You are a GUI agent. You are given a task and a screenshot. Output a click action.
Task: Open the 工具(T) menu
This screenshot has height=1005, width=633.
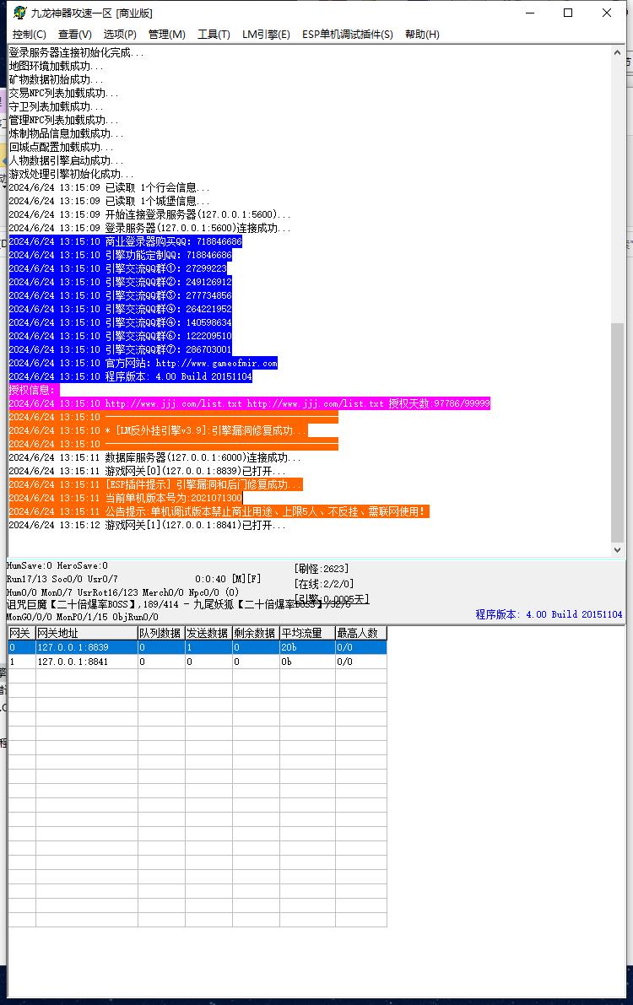pos(214,35)
